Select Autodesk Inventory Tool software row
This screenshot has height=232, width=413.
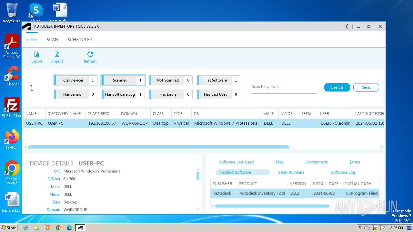(295, 193)
